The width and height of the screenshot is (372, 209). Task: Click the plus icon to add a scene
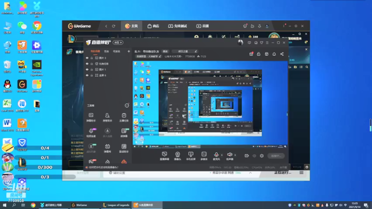pos(129,51)
